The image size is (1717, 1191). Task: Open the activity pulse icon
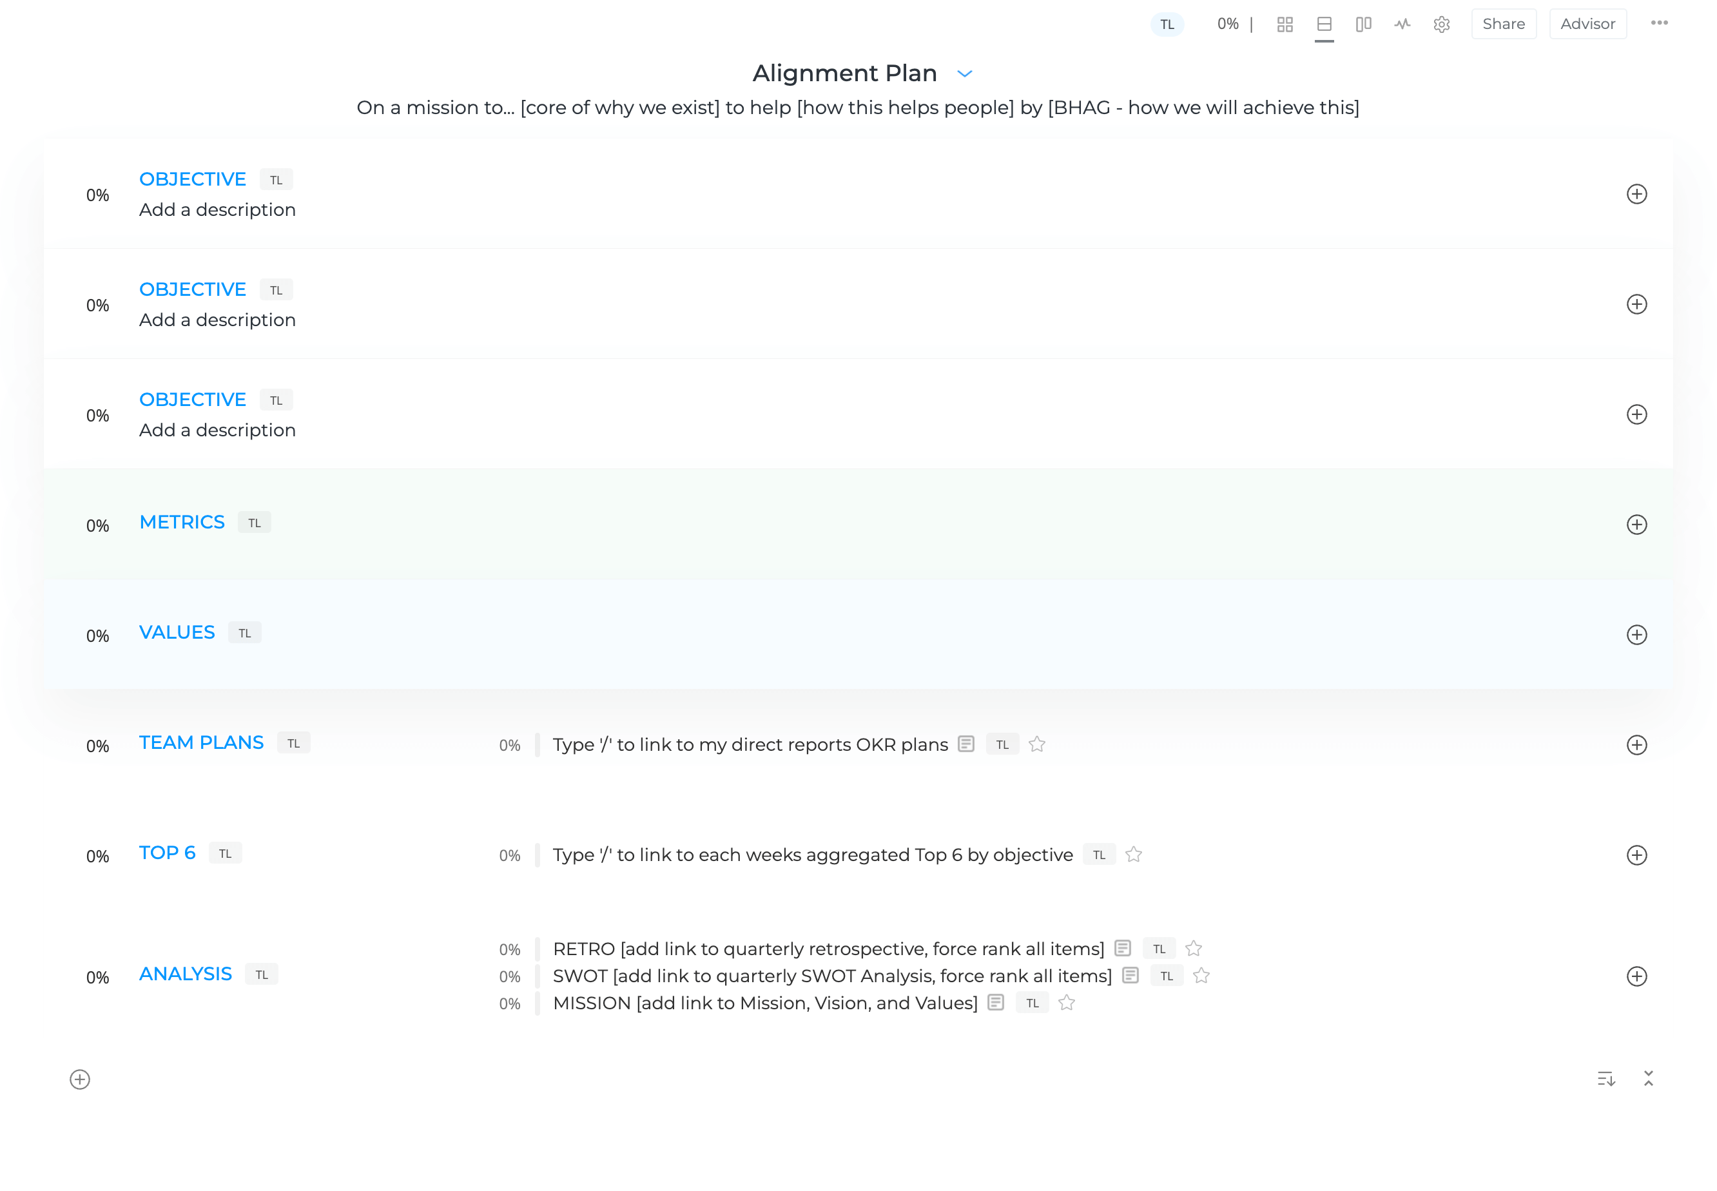(x=1402, y=24)
